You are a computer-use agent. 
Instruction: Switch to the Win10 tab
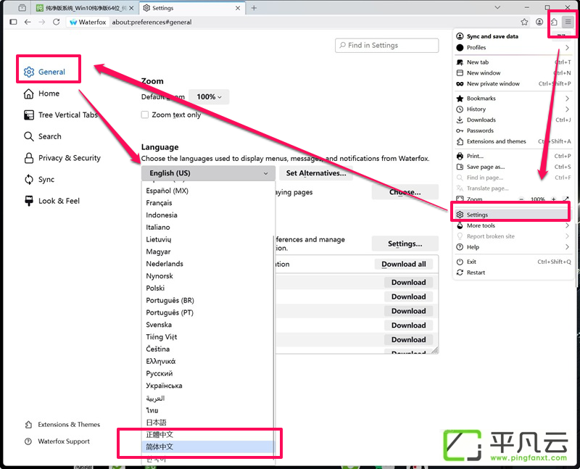pos(84,8)
